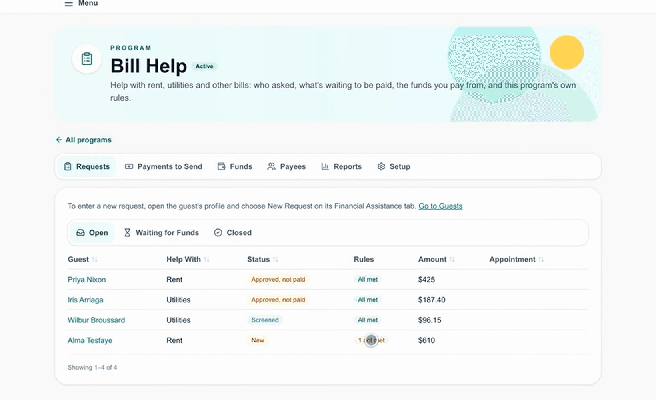Go to the Setup tab
Screen dimensions: 656x400
[x=394, y=166]
